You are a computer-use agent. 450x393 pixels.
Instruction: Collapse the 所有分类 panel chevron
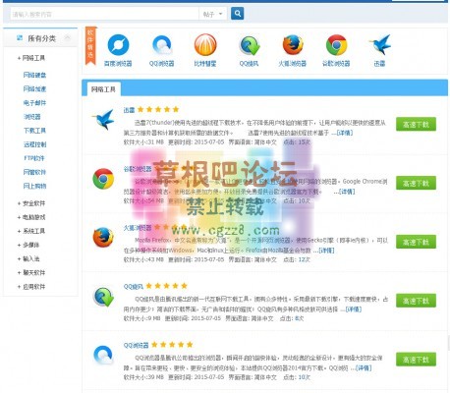(x=67, y=37)
